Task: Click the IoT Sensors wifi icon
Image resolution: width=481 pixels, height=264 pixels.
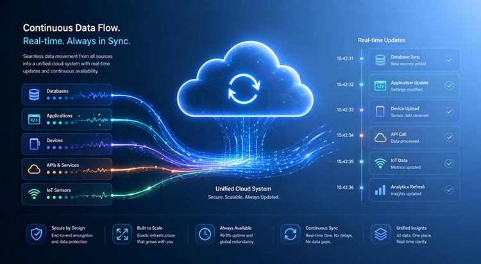Action: point(34,194)
